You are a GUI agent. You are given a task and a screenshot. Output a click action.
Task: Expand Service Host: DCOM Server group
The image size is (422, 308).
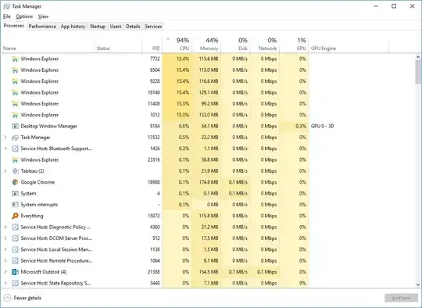pyautogui.click(x=5, y=238)
